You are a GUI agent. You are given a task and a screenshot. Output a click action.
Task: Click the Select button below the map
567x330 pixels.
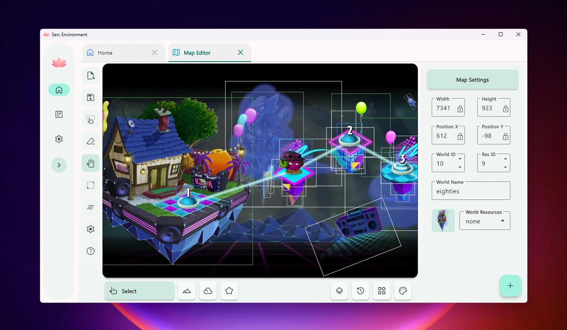140,291
